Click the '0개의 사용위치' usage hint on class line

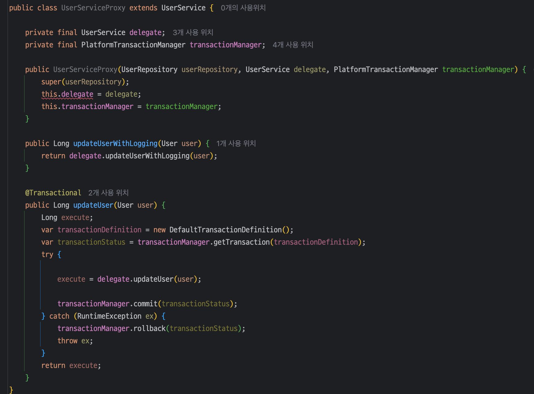tap(243, 8)
